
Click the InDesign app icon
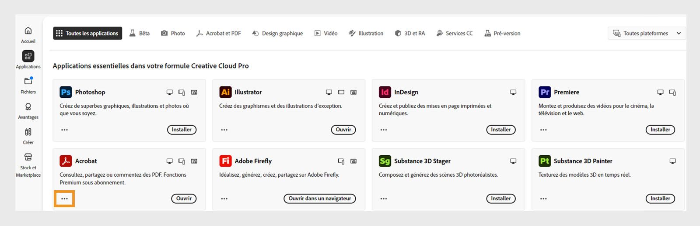tap(385, 92)
